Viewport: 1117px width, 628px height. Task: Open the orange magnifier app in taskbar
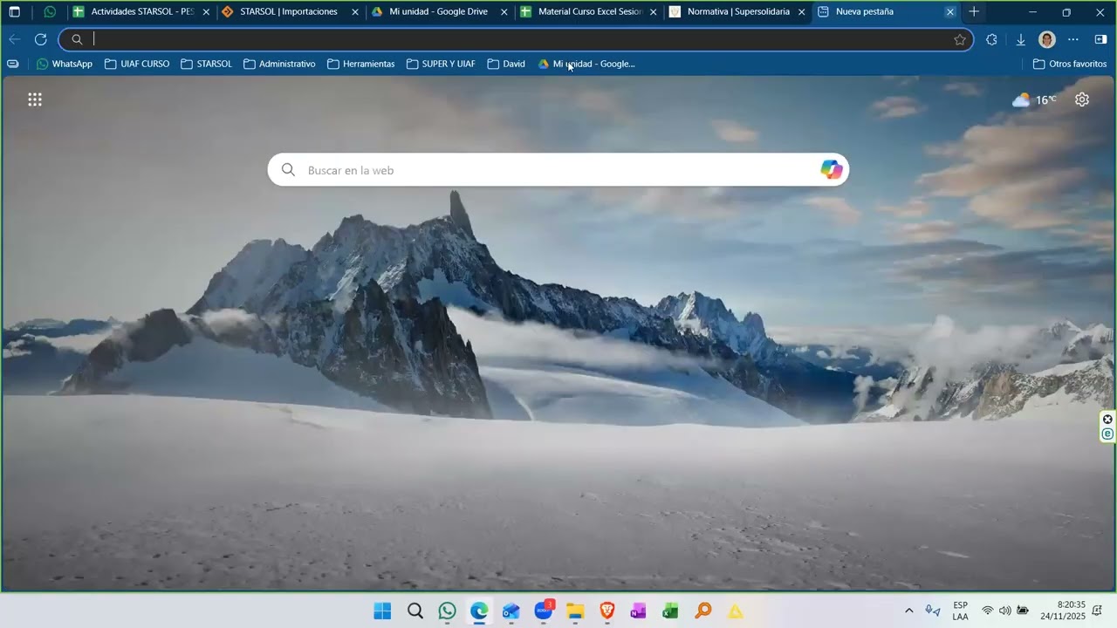(703, 611)
